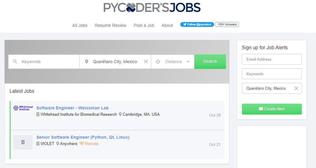This screenshot has width=316, height=168.
Task: Click the building icon beside Whitehead Institute
Action: [38, 114]
